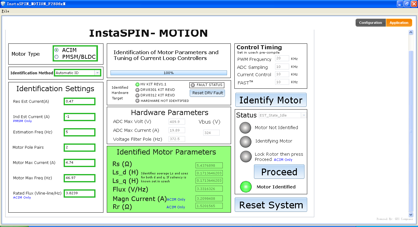Click the HARDWARE NOT IDENTIFIED indicator LED
418x227 pixels.
pyautogui.click(x=137, y=101)
